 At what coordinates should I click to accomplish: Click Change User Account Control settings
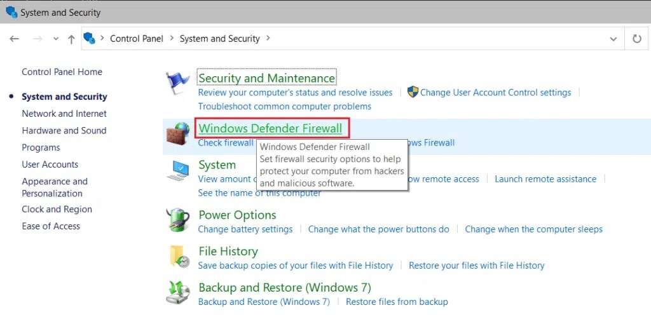(495, 92)
